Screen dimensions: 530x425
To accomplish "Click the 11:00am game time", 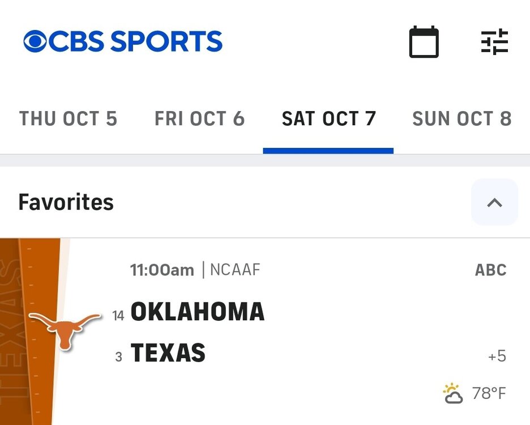I will (161, 270).
